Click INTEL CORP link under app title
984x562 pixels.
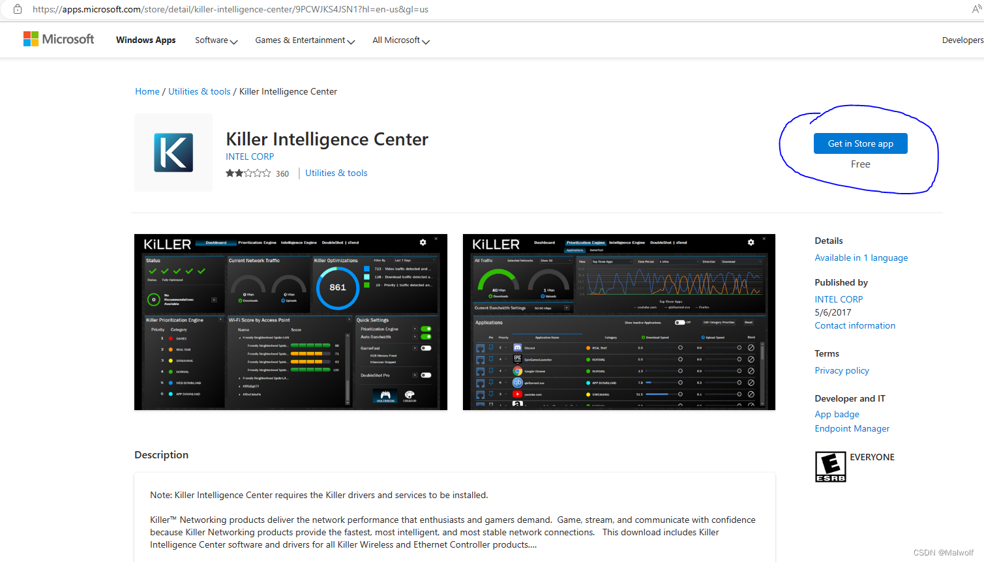click(x=250, y=156)
